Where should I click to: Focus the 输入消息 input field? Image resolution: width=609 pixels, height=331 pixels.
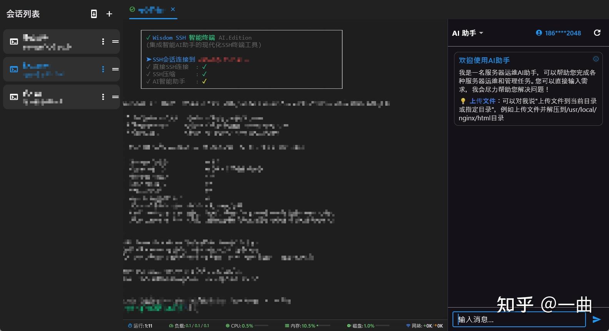tap(519, 319)
